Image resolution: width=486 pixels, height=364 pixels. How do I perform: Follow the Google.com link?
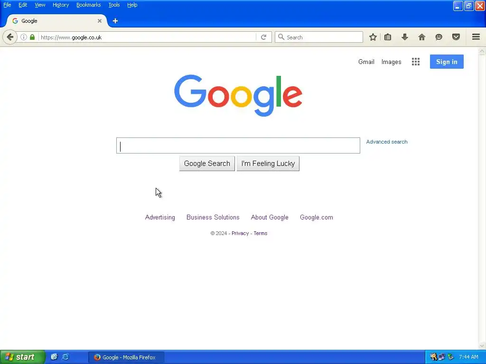click(x=317, y=217)
